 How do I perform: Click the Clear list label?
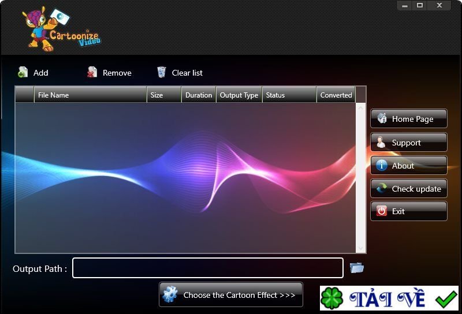pos(187,73)
